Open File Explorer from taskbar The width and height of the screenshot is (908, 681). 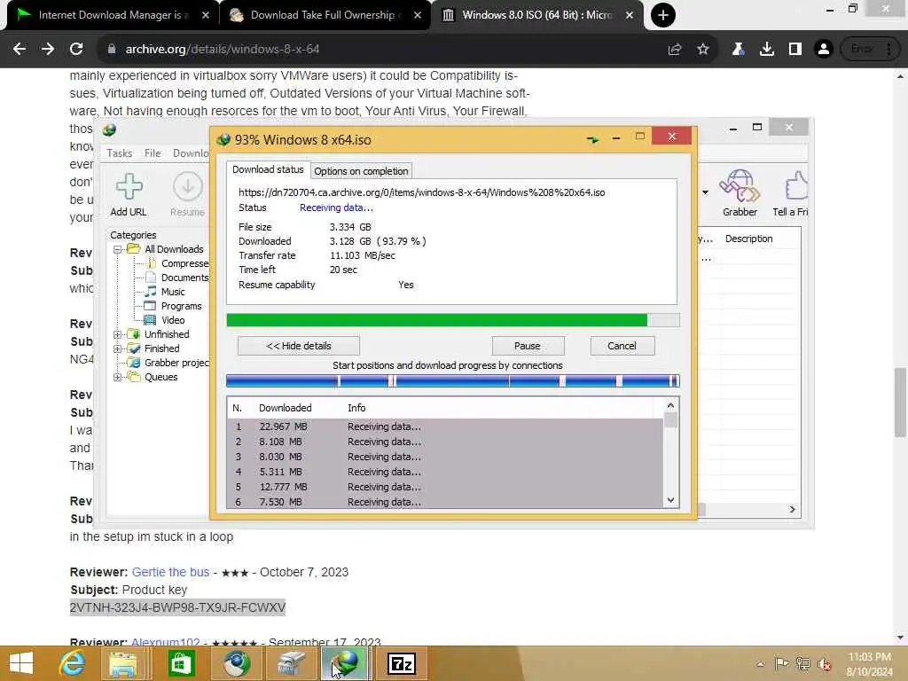click(123, 663)
